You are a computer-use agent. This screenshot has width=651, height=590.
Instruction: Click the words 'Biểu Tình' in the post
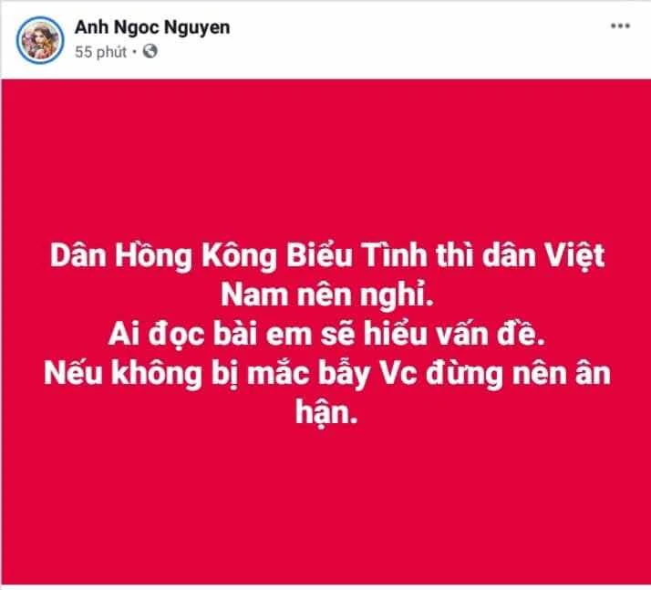click(x=357, y=255)
